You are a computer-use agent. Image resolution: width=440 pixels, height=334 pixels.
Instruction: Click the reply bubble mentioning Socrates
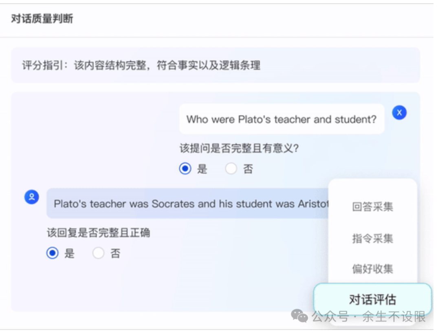click(x=187, y=203)
